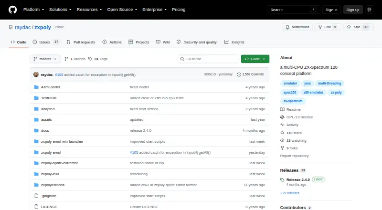The image size is (382, 210).
Task: Click the Notifications bell icon
Action: [x=287, y=27]
